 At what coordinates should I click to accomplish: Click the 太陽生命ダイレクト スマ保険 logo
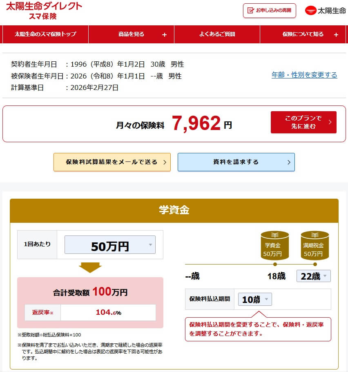tap(44, 11)
